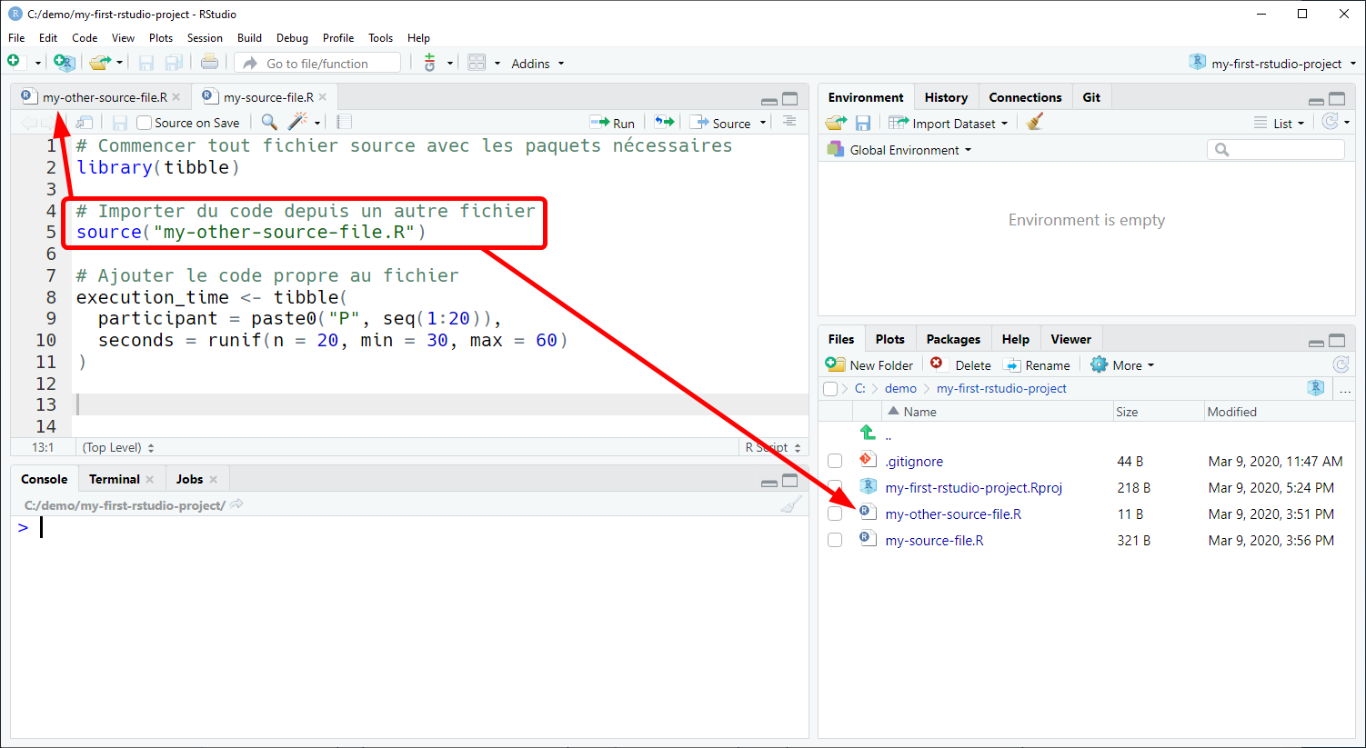Go up to the parent directory arrow
The width and height of the screenshot is (1366, 748).
pos(867,434)
